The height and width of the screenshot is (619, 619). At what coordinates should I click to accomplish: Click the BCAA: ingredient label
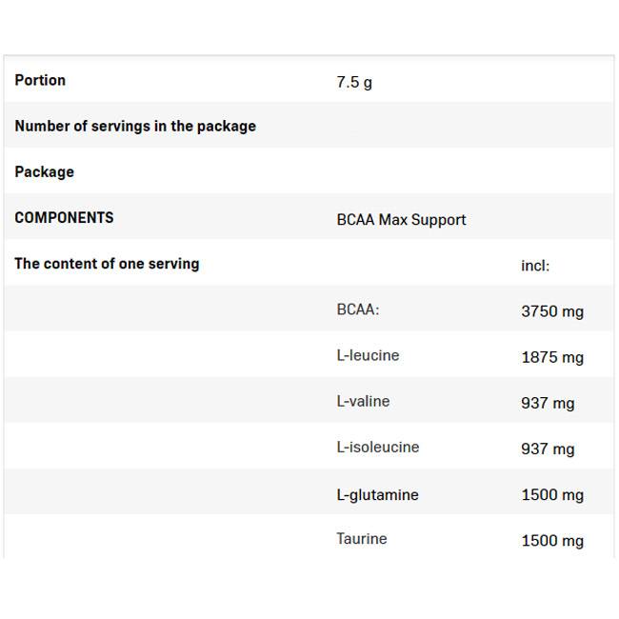click(x=358, y=309)
